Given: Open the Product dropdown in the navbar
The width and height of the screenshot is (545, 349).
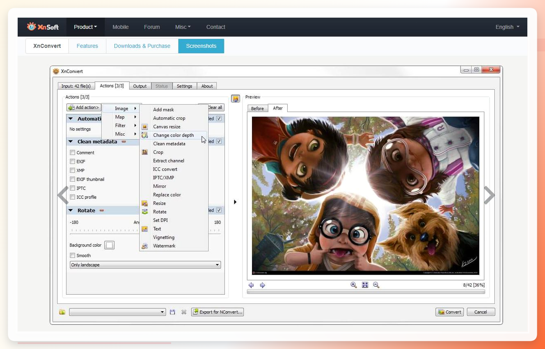Looking at the screenshot, I should (85, 27).
